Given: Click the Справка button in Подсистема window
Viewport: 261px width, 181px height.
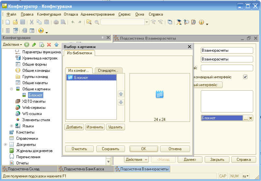Looking at the screenshot, I should point(244,160).
